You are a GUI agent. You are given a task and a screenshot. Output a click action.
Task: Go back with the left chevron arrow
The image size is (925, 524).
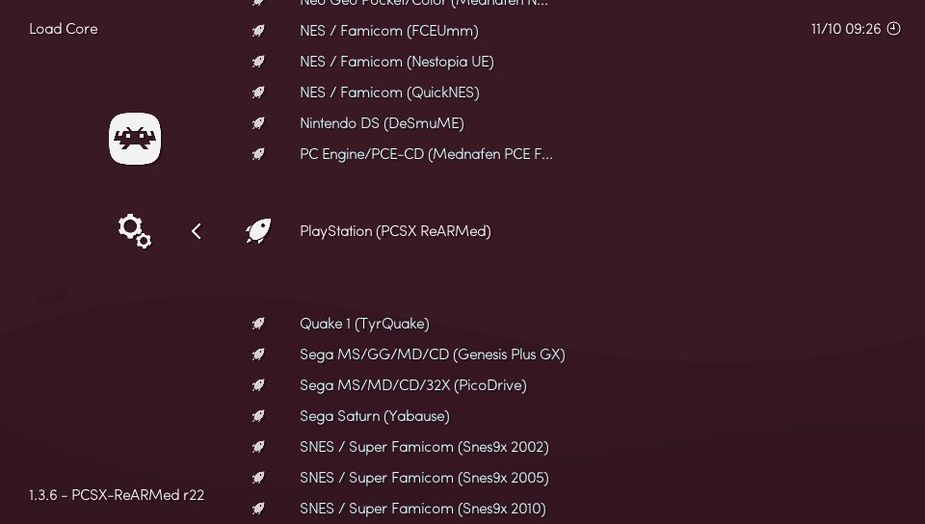(197, 231)
